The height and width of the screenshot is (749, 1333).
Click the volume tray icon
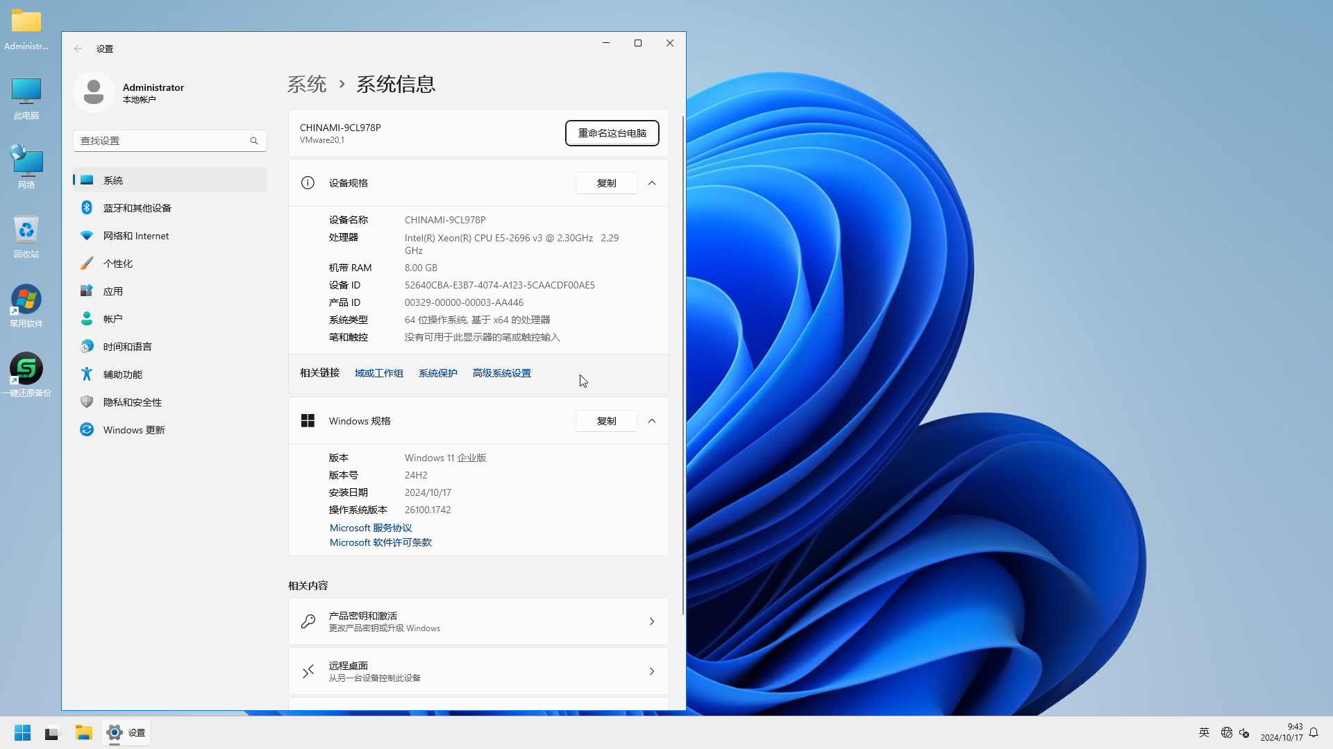[1244, 732]
